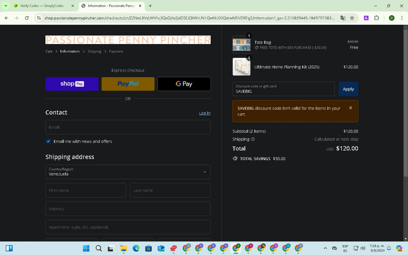408x255 pixels.
Task: Open the volume control in system tray
Action: pos(363,248)
